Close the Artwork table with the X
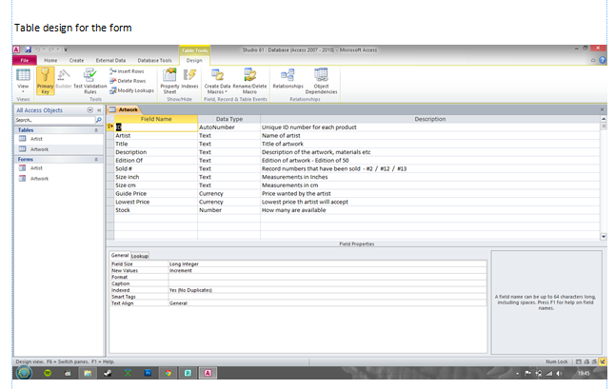This screenshot has width=615, height=389. point(602,109)
